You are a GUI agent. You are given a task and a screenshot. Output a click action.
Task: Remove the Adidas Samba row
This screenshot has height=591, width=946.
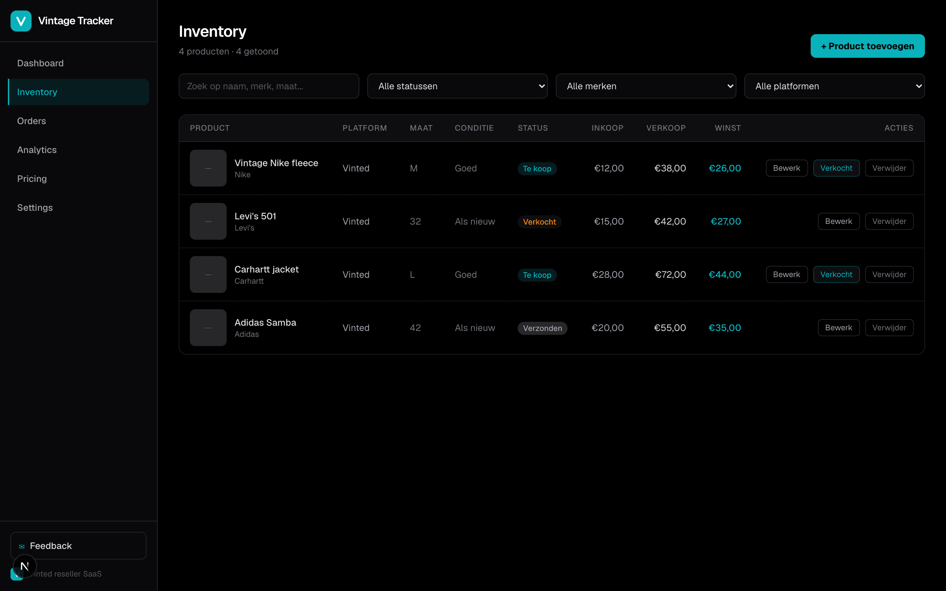889,328
